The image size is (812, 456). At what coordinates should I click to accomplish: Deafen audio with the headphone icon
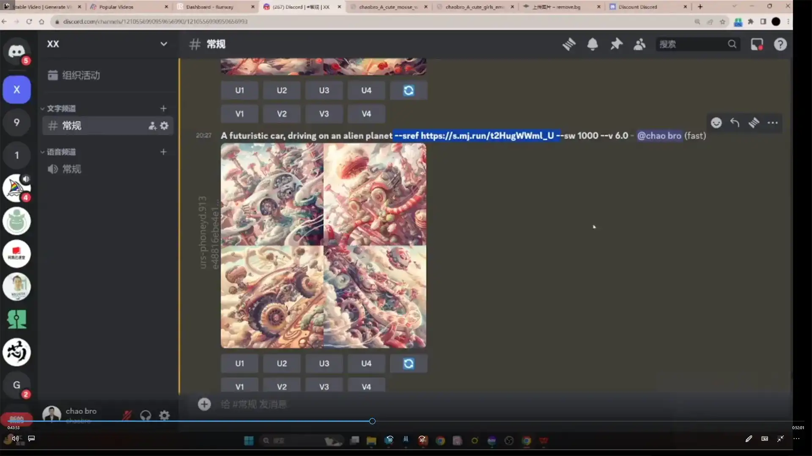[145, 415]
